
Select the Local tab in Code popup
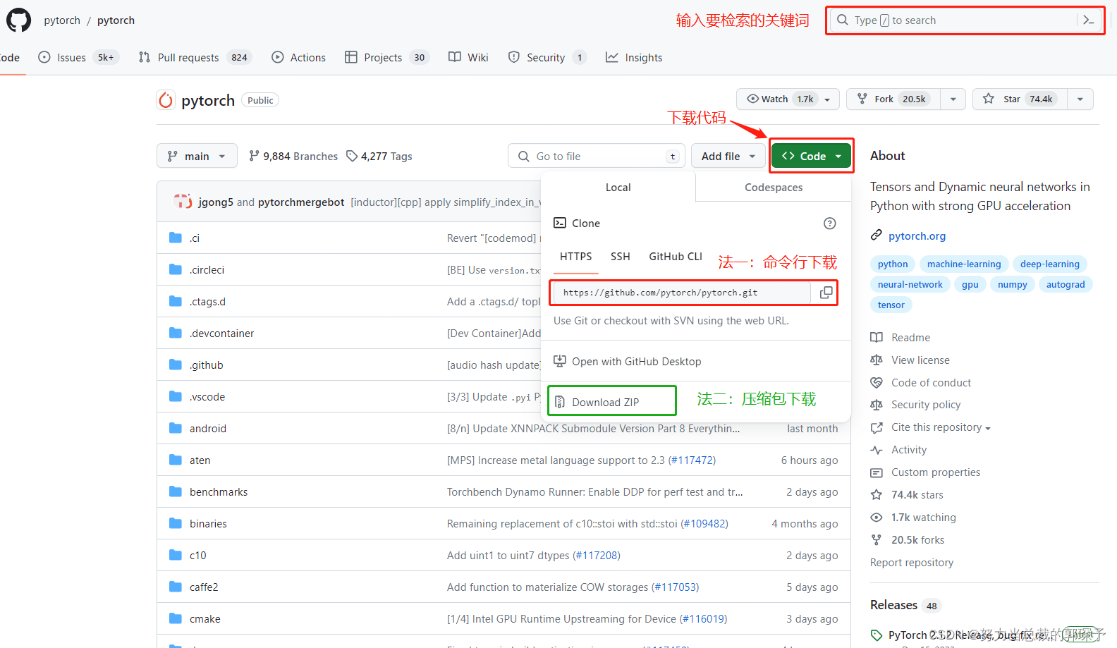coord(618,188)
